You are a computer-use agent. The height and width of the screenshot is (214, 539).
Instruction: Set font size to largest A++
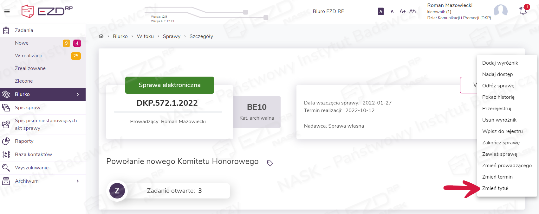click(x=413, y=11)
